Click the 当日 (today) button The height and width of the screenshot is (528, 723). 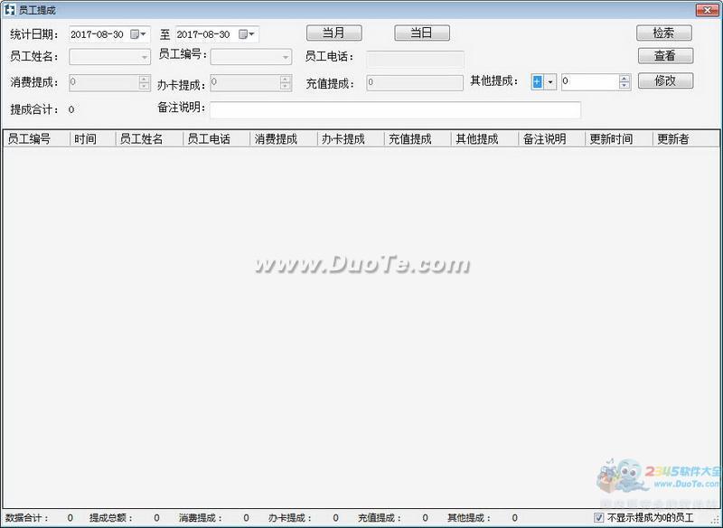421,33
